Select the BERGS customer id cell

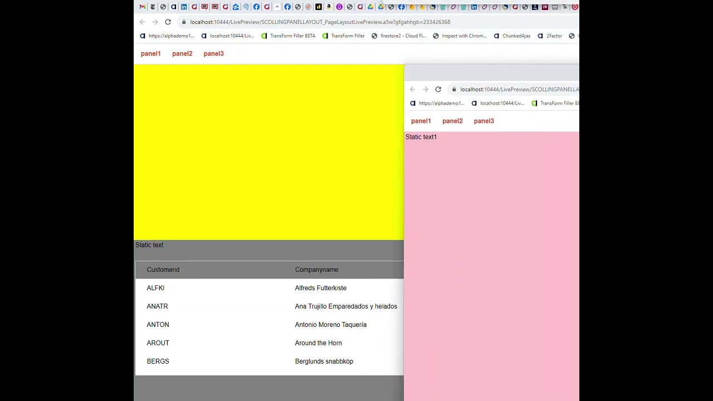(158, 361)
